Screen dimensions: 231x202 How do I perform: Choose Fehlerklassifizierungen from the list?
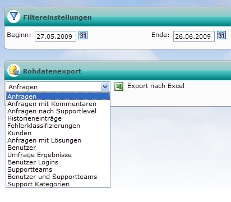[58, 126]
